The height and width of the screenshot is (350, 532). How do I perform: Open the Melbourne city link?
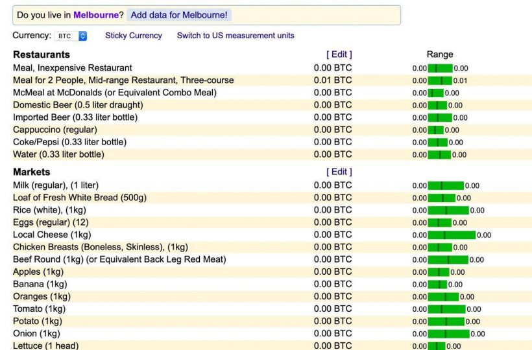[x=96, y=15]
